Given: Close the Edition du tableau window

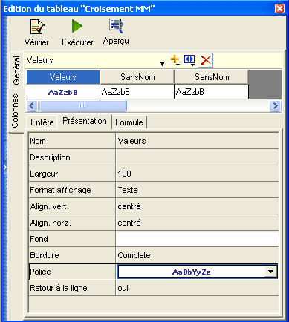Looking at the screenshot, I should [279, 8].
